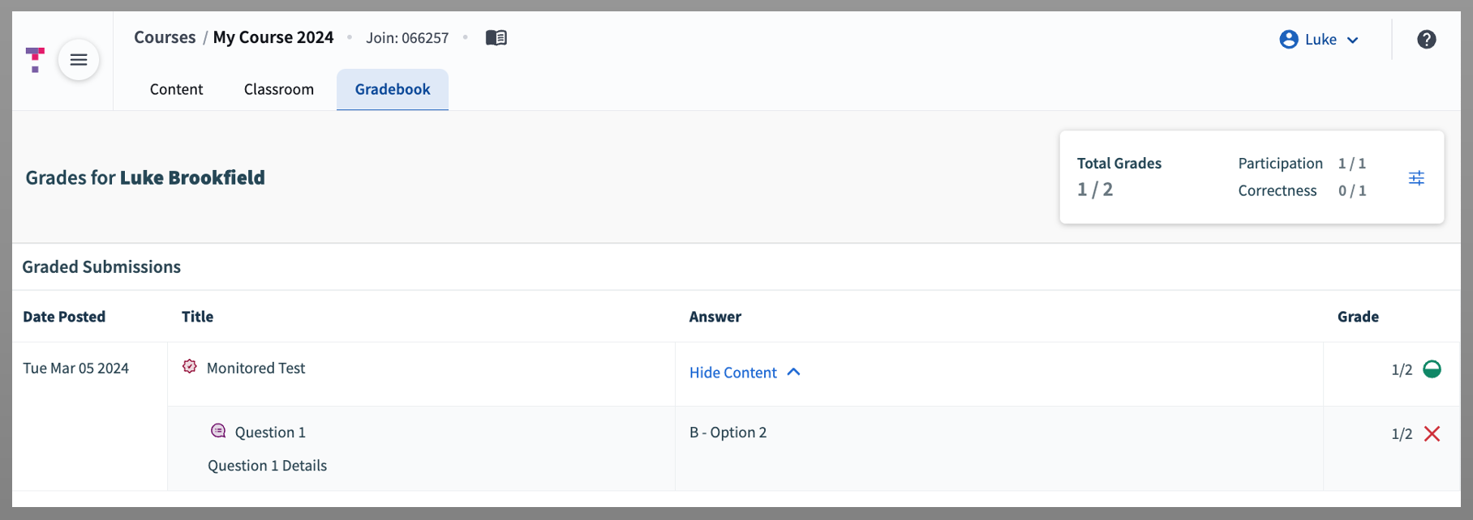Open the hamburger navigation menu
The width and height of the screenshot is (1473, 520).
pyautogui.click(x=79, y=60)
